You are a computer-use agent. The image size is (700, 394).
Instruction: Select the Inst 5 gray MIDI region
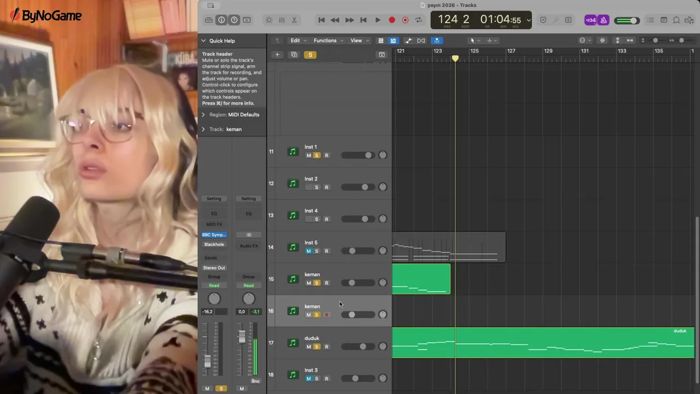[x=448, y=247]
